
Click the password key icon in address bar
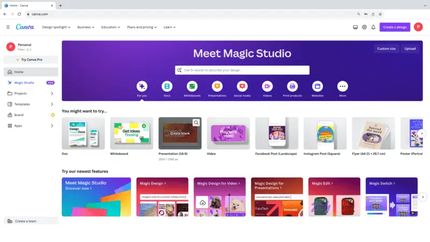coord(366,14)
